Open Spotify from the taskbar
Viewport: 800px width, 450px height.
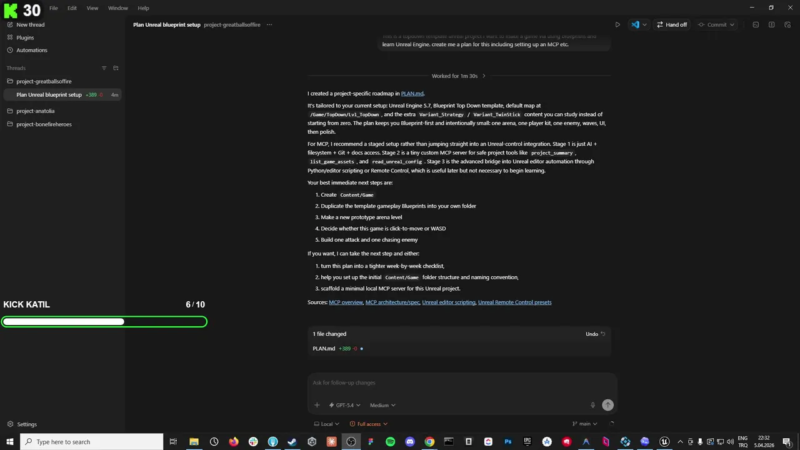pos(390,442)
